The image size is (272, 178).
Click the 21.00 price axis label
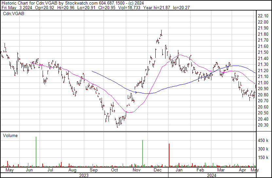[263, 83]
